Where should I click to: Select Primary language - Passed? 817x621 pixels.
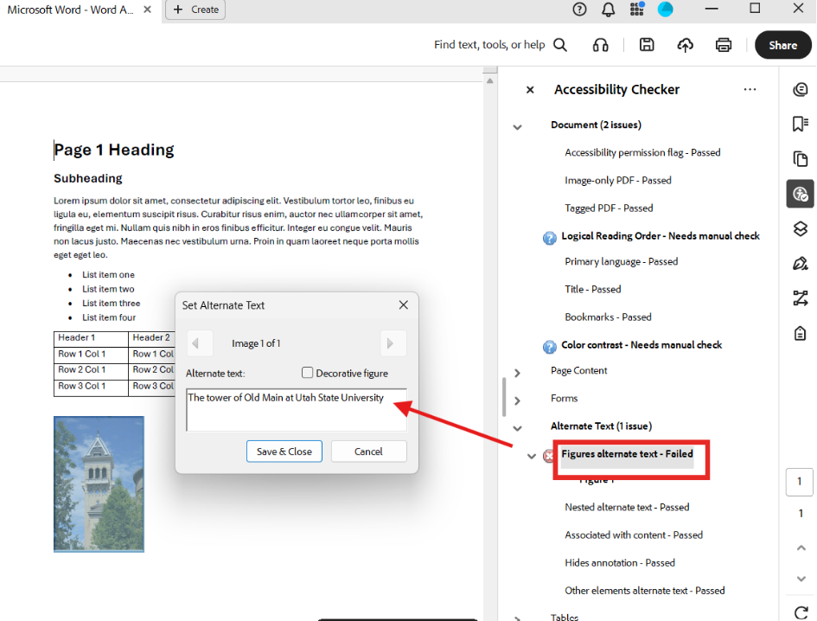621,261
